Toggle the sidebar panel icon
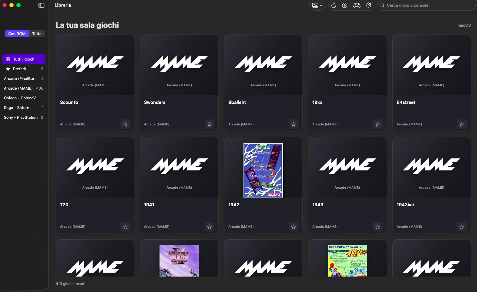 (x=42, y=5)
